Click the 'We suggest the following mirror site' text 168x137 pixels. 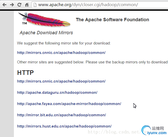pyautogui.click(x=64, y=43)
